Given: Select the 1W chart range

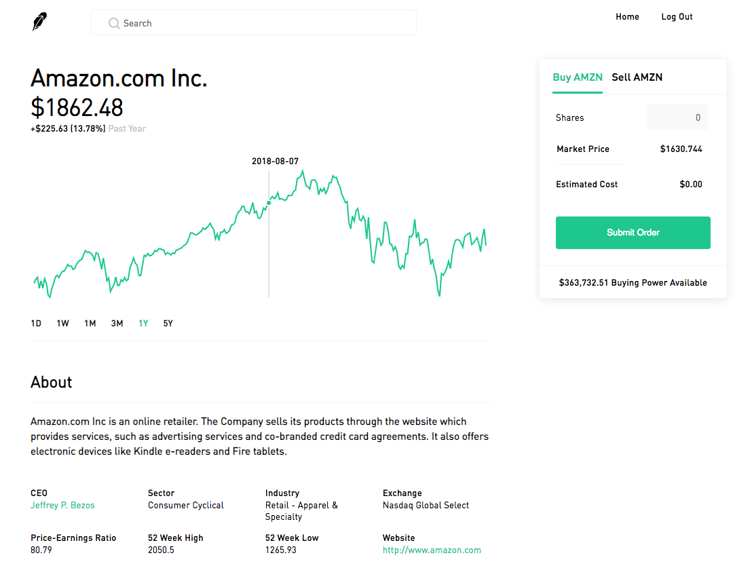Looking at the screenshot, I should coord(63,323).
